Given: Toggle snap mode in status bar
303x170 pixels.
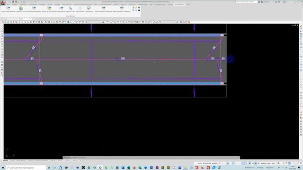Looking at the screenshot, I should pos(223,163).
